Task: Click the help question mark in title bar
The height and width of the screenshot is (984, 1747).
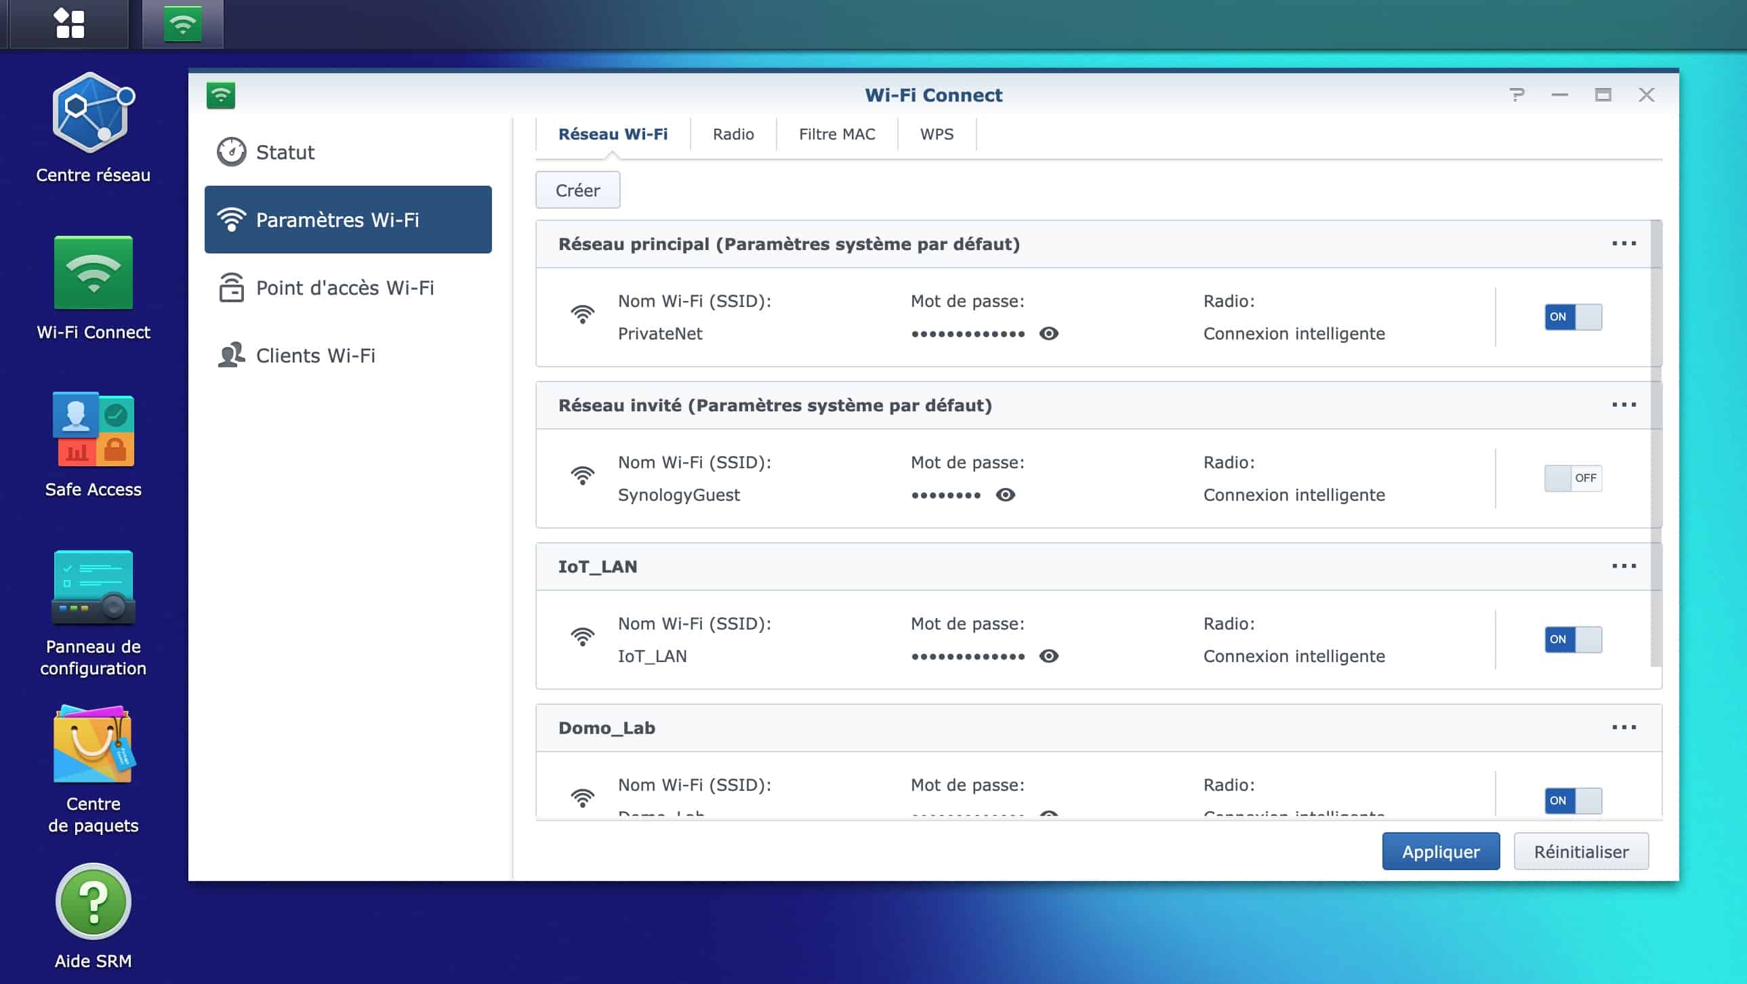Action: pyautogui.click(x=1517, y=95)
